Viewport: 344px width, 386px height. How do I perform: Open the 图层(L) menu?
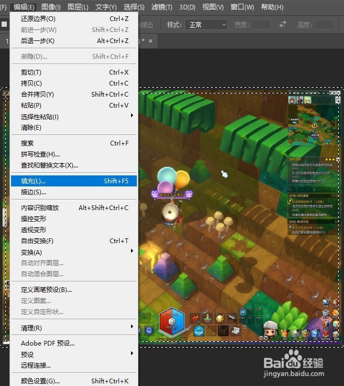(x=78, y=7)
